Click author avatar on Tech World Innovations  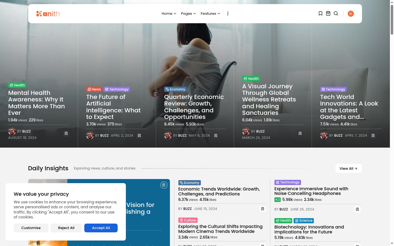pos(324,136)
